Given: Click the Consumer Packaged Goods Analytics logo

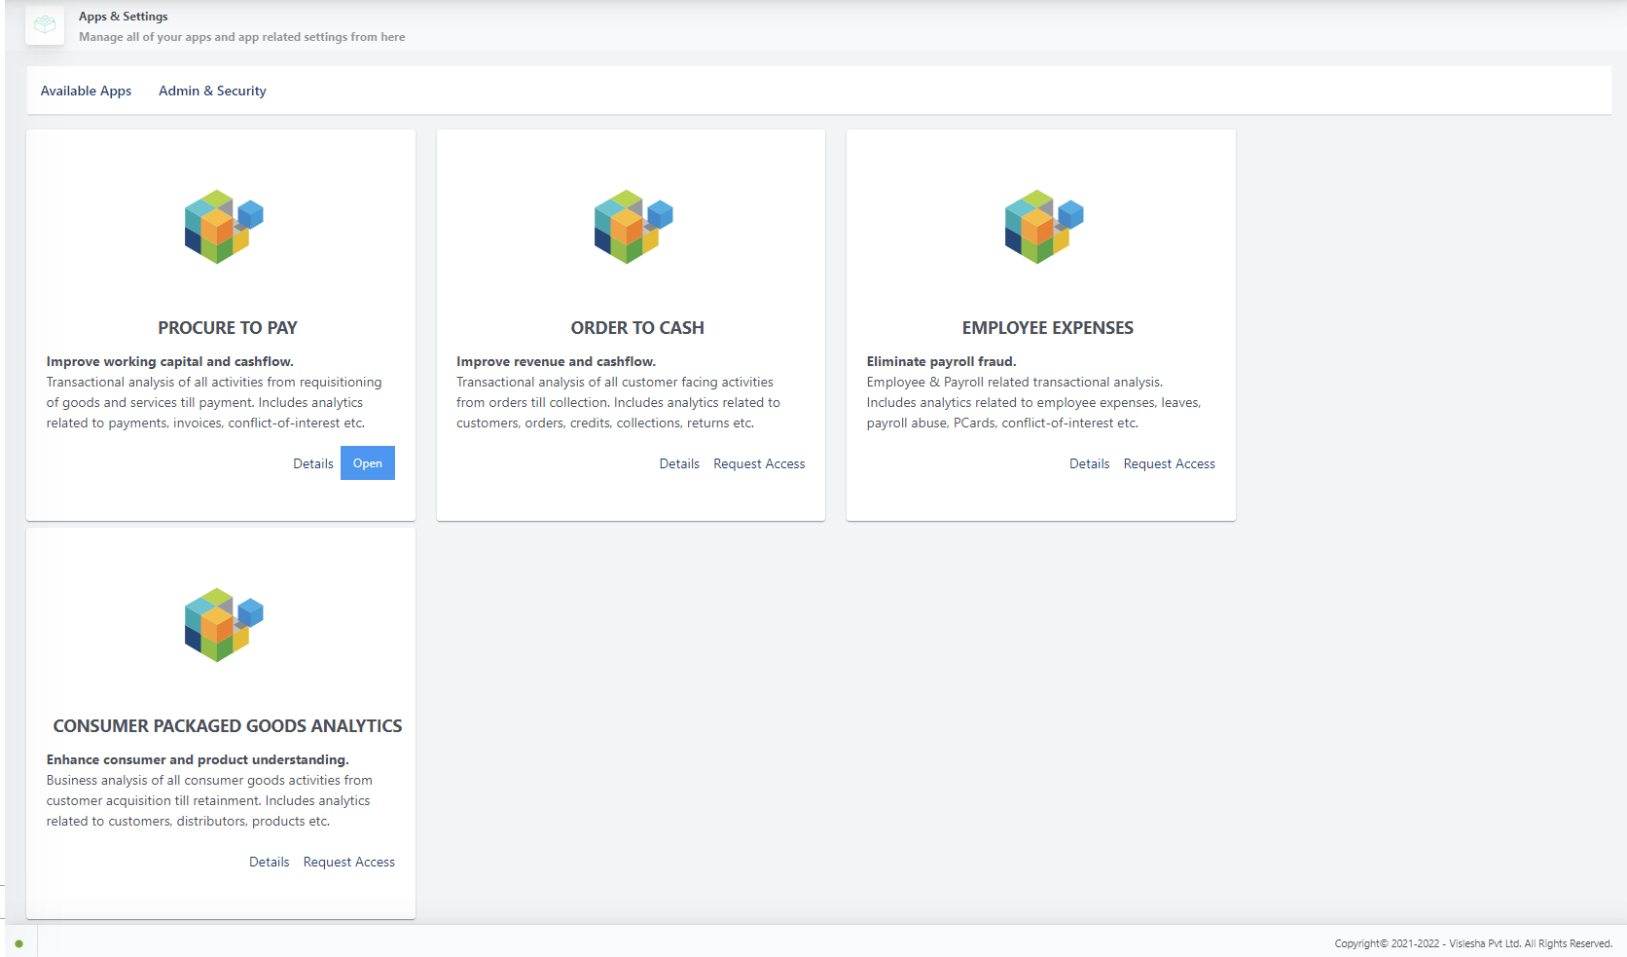Looking at the screenshot, I should 224,625.
